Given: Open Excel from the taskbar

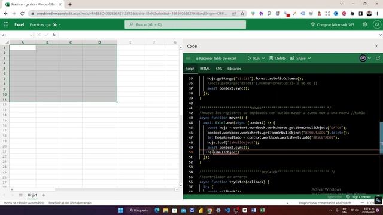Looking at the screenshot, I should [262, 210].
